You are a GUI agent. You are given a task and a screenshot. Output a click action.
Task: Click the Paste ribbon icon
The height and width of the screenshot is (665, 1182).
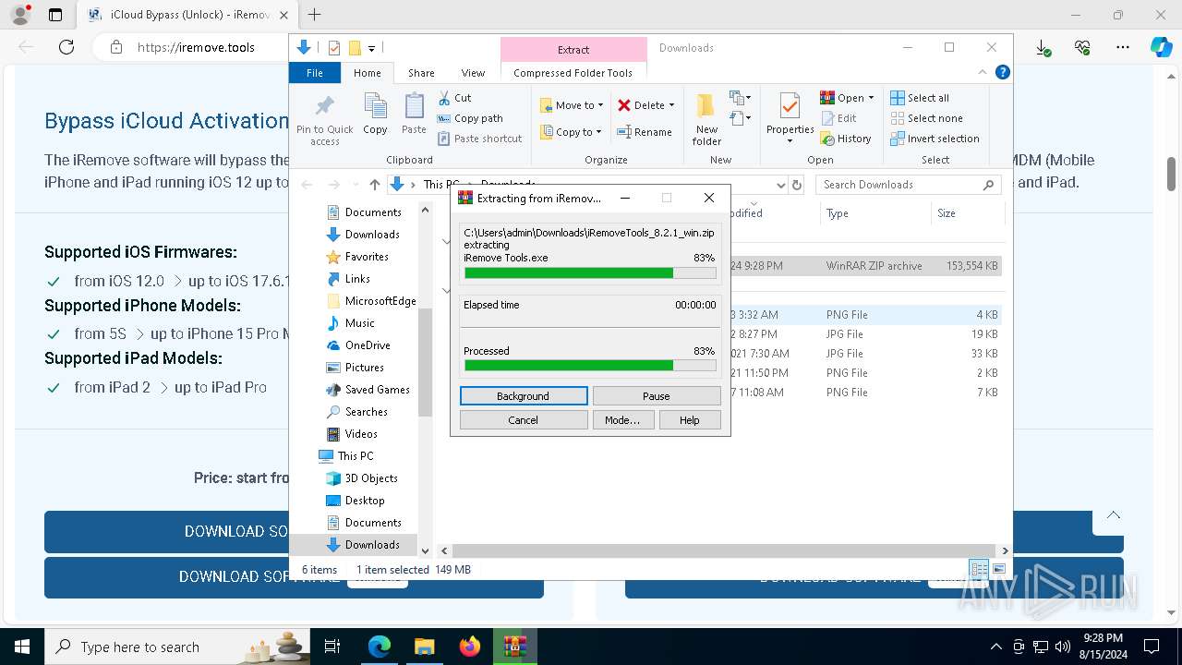click(x=414, y=115)
